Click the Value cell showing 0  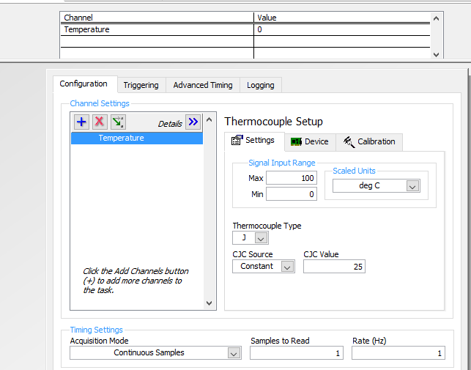(x=342, y=29)
